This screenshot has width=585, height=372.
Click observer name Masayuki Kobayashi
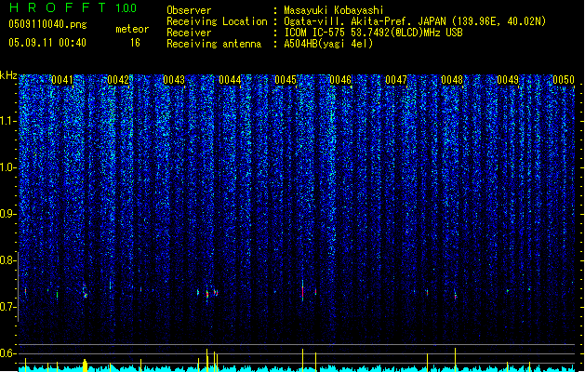334,10
